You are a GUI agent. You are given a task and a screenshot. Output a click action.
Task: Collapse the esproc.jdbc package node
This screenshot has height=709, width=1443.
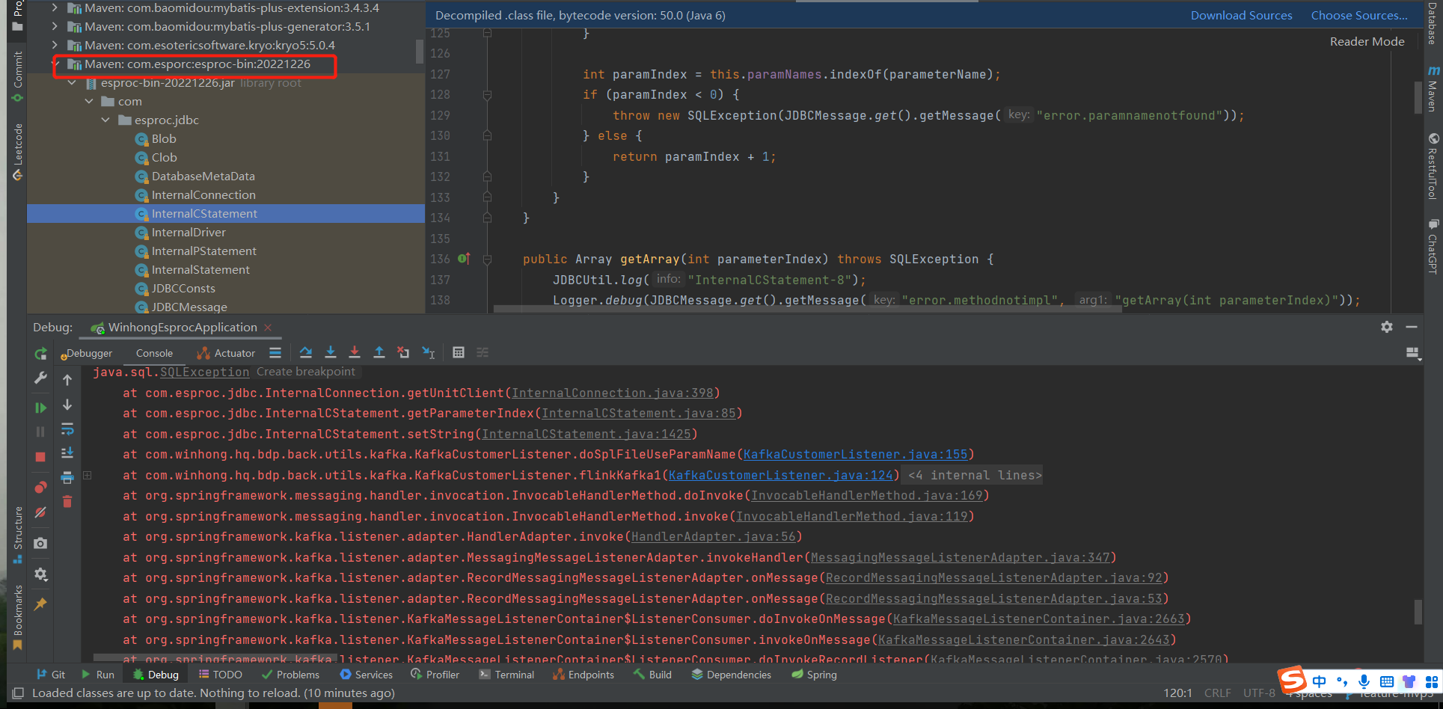(x=105, y=120)
